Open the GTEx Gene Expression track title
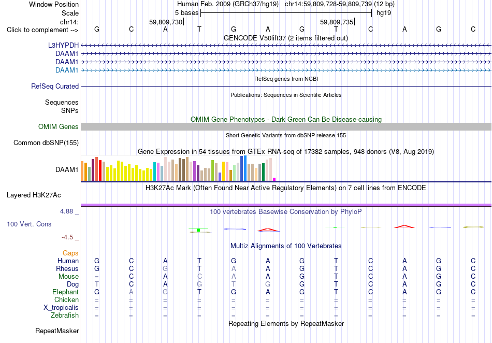492x343 pixels. click(286, 152)
